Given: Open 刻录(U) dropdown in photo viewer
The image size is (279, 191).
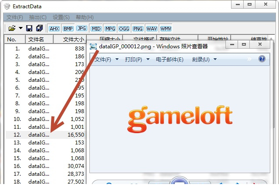Looking at the screenshot, I should coord(204,59).
